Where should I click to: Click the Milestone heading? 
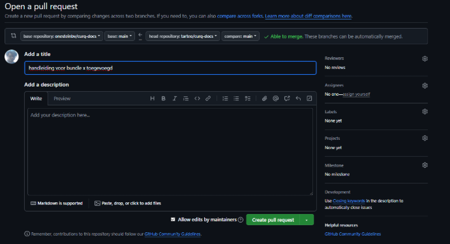point(334,165)
